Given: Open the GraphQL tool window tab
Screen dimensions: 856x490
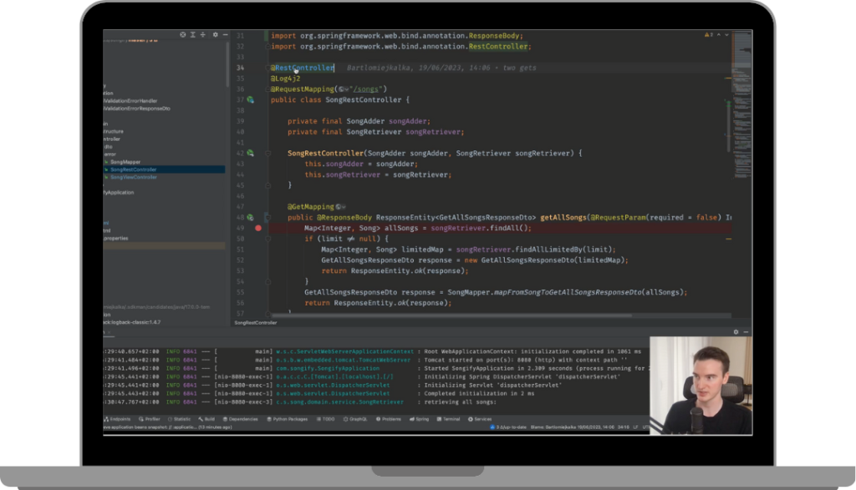Looking at the screenshot, I should point(355,419).
